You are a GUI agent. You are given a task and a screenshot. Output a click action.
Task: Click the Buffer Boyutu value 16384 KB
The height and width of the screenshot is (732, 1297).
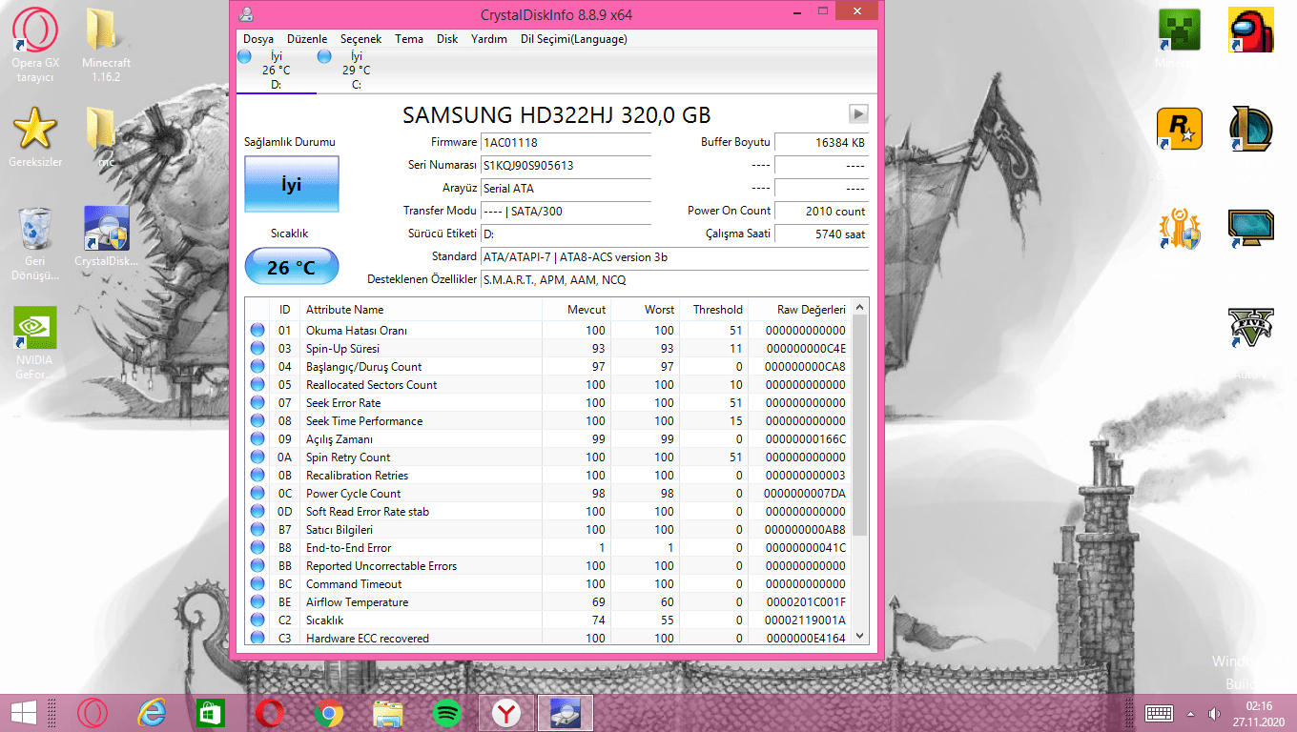tap(821, 143)
